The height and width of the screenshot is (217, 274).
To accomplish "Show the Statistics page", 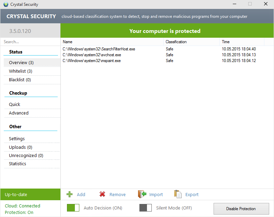I will pyautogui.click(x=18, y=164).
